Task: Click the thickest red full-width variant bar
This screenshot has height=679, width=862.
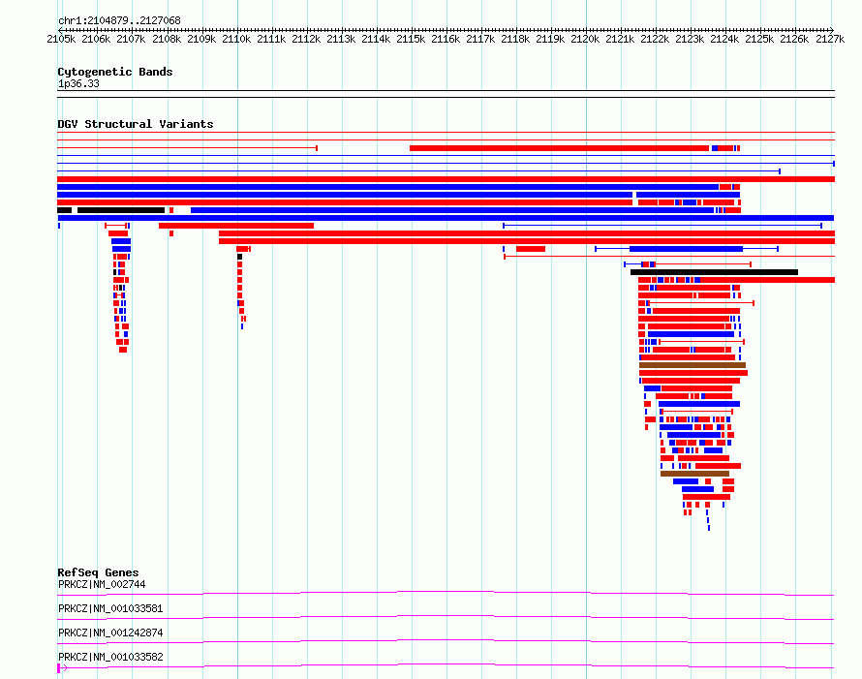Action: pyautogui.click(x=446, y=179)
